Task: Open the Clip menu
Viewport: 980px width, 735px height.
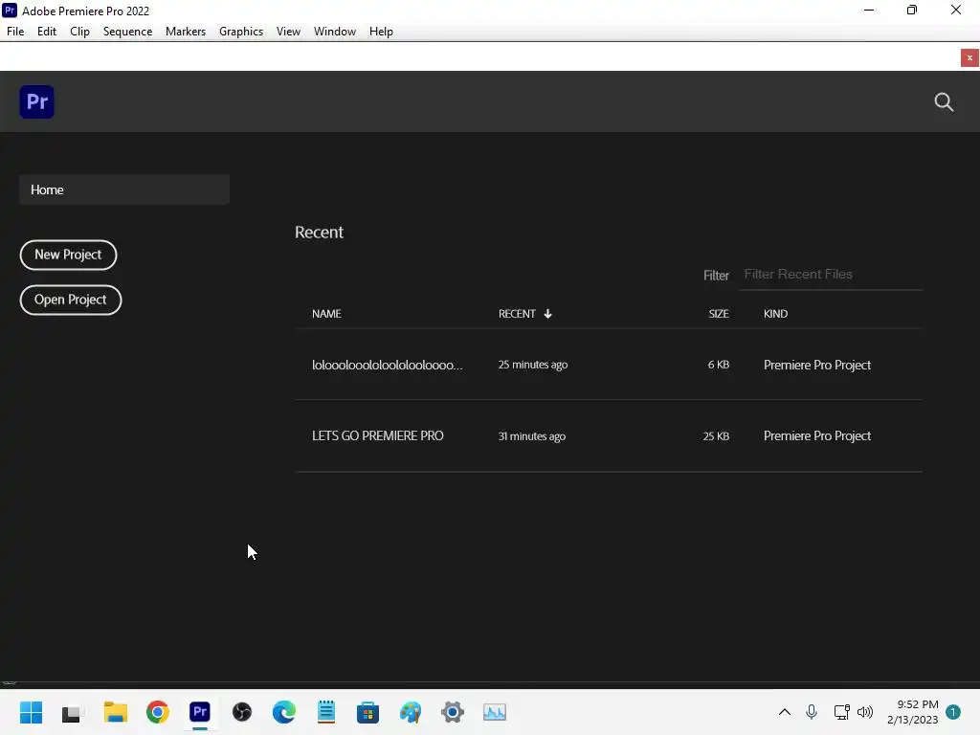Action: click(80, 32)
